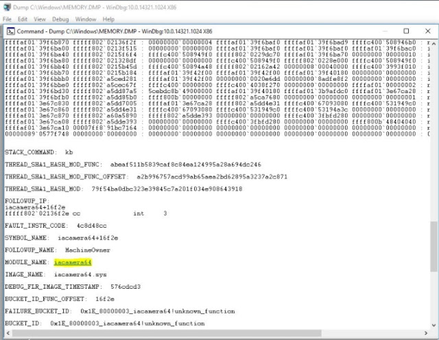Expand the View menu

click(41, 18)
